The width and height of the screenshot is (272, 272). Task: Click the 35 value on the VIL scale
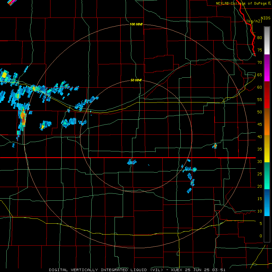pos(260,149)
